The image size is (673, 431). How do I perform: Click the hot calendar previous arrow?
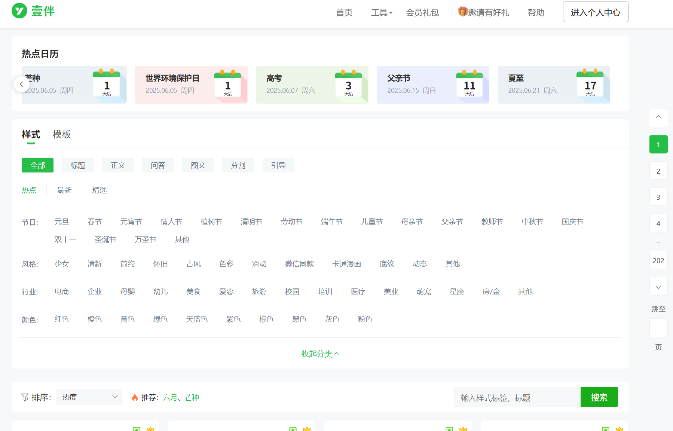21,85
